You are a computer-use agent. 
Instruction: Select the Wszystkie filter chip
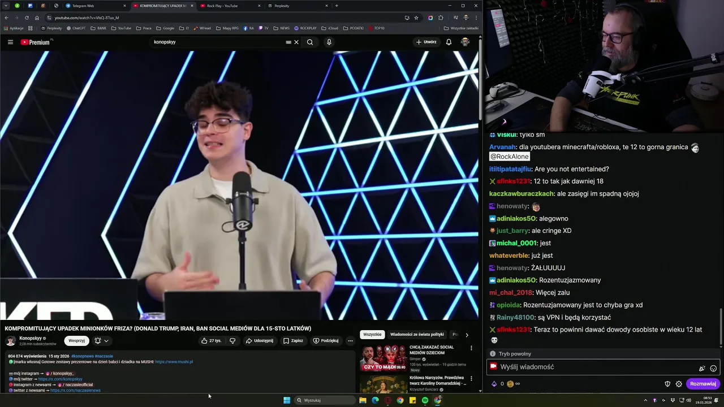pyautogui.click(x=372, y=335)
